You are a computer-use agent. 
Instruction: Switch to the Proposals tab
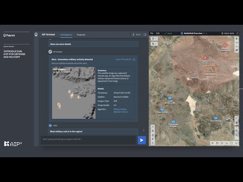click(x=81, y=35)
